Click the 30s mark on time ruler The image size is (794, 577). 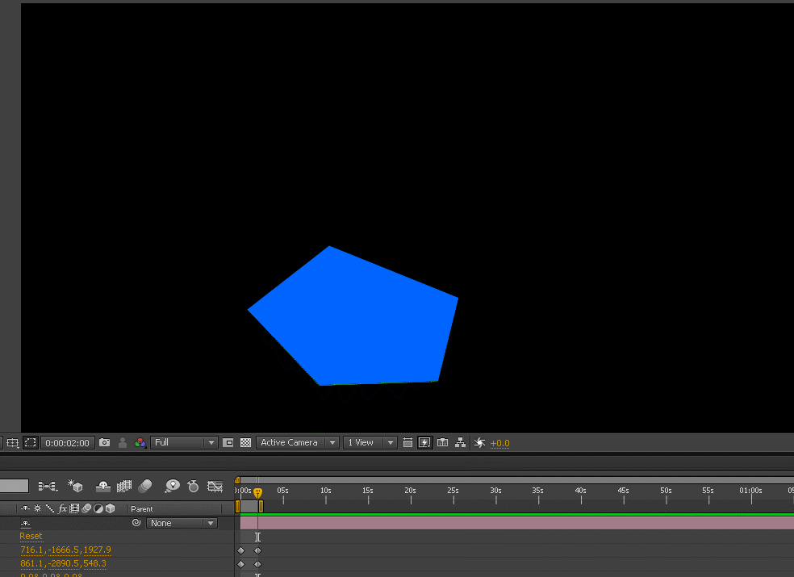pos(495,491)
